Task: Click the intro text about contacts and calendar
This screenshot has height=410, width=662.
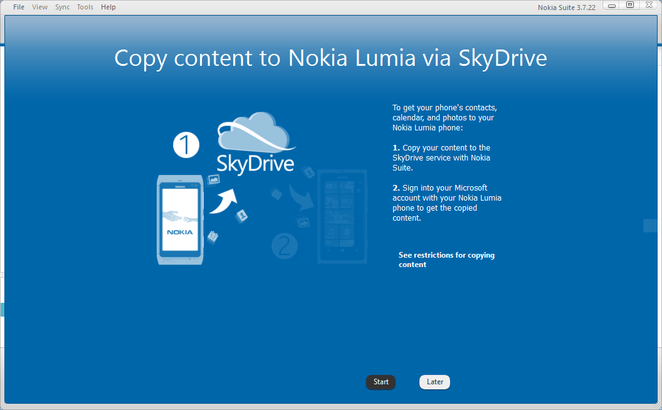Action: 444,117
